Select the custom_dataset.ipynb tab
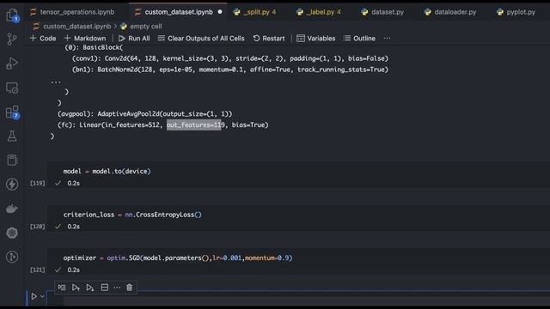This screenshot has height=309, width=550. click(x=179, y=12)
